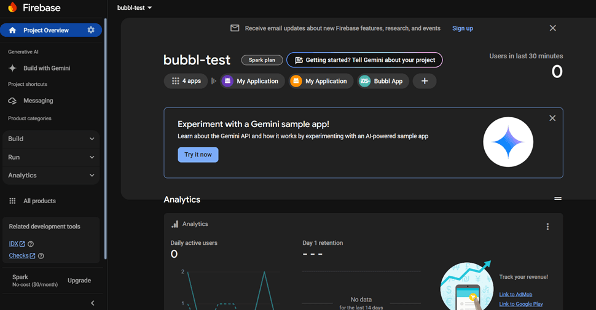Click the Analytics section reorder handle icon
Image resolution: width=596 pixels, height=310 pixels.
558,199
